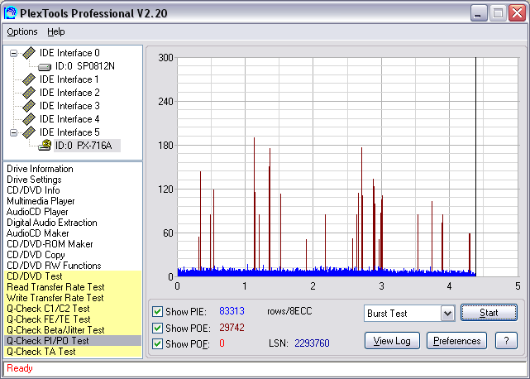Click the IDE Interface 2 controller icon
This screenshot has width=530, height=379.
tap(29, 93)
